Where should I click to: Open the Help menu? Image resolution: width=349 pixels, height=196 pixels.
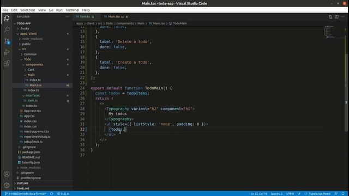pos(86,10)
